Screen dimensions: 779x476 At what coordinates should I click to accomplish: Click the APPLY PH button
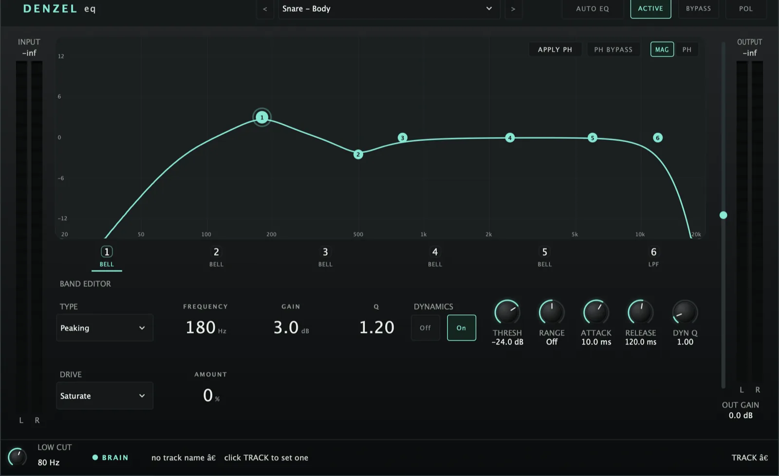pyautogui.click(x=555, y=50)
